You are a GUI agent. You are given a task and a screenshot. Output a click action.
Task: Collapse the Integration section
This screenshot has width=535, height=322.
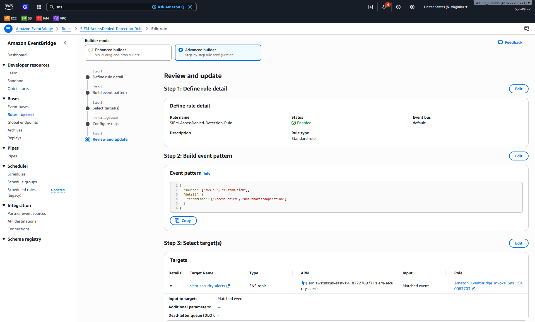pyautogui.click(x=4, y=205)
